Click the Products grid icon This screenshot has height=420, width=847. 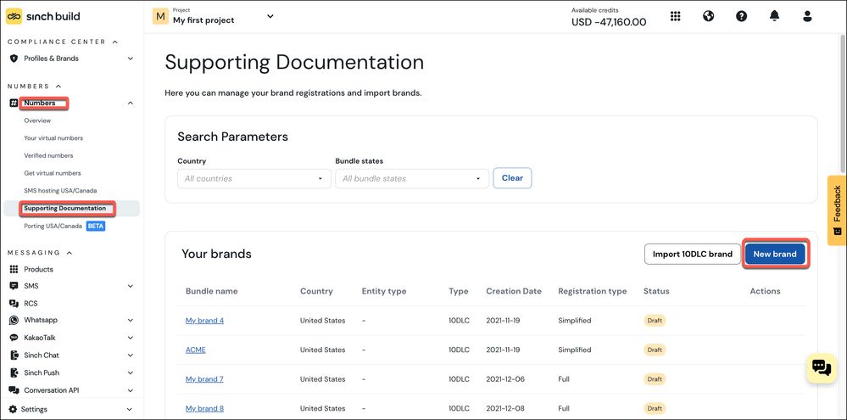pos(14,269)
